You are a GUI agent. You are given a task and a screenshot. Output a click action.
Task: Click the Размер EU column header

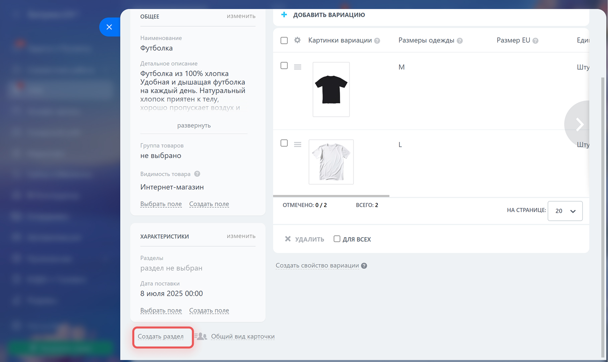click(513, 40)
